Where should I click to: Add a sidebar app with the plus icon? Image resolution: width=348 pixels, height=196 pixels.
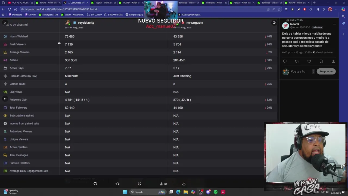coord(343,34)
